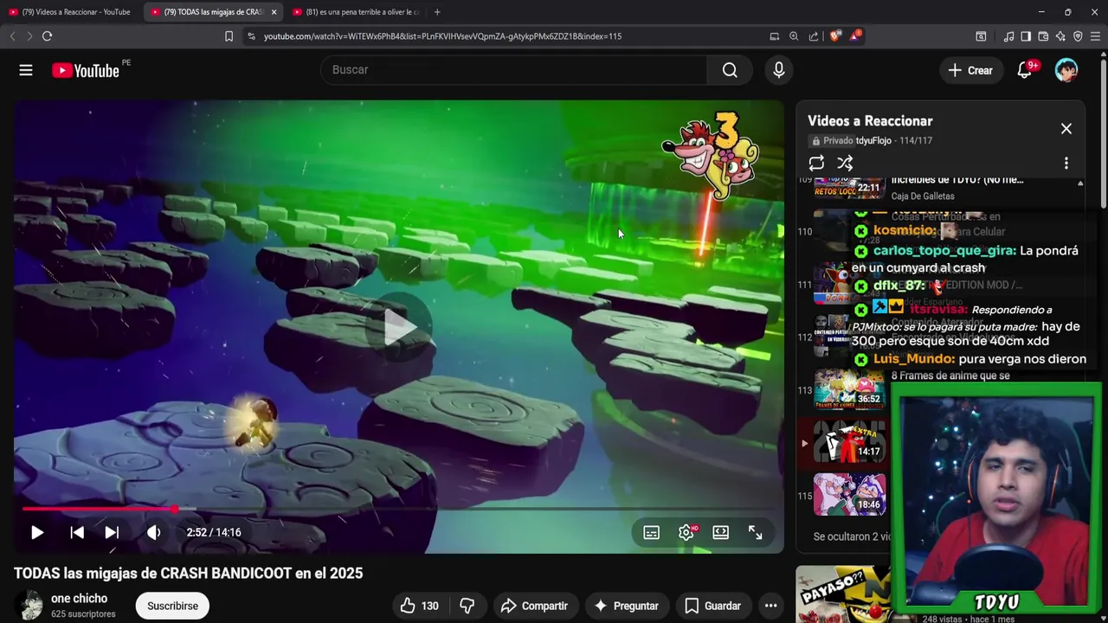Open the page zoom magnifier icon
1108x623 pixels.
(x=794, y=36)
